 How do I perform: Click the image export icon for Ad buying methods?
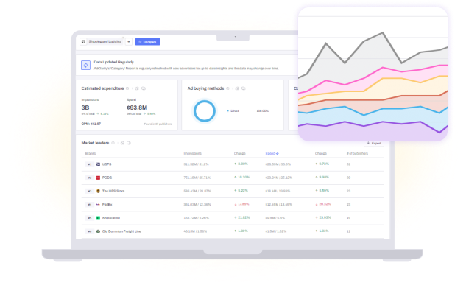click(x=237, y=88)
